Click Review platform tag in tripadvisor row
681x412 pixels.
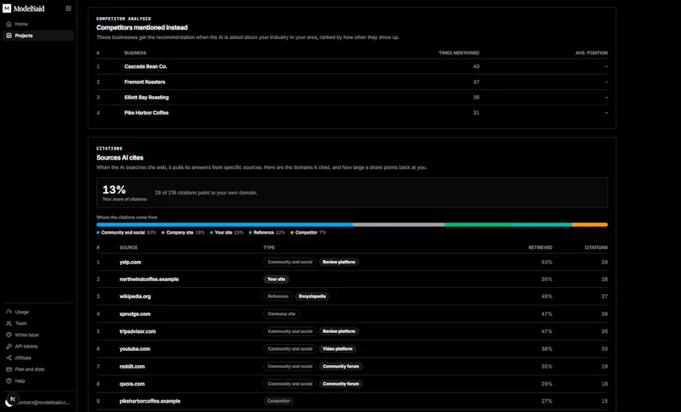coord(339,331)
